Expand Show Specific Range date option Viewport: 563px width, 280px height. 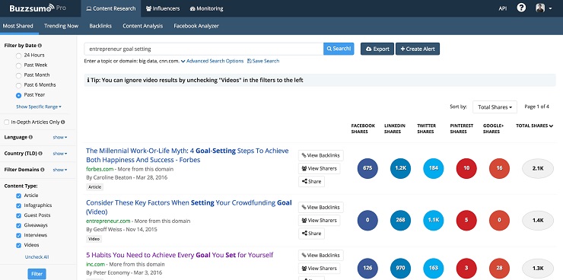[x=39, y=107]
